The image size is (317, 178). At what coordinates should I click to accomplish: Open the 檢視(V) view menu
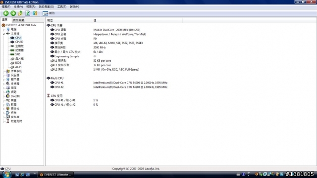pyautogui.click(x=18, y=6)
